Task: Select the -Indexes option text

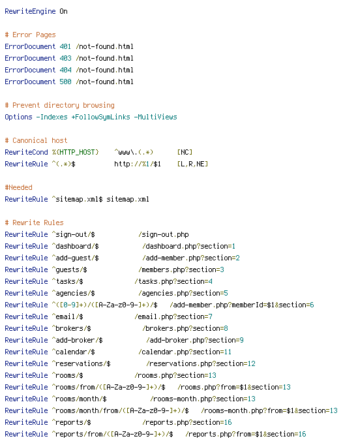Action: click(52, 117)
